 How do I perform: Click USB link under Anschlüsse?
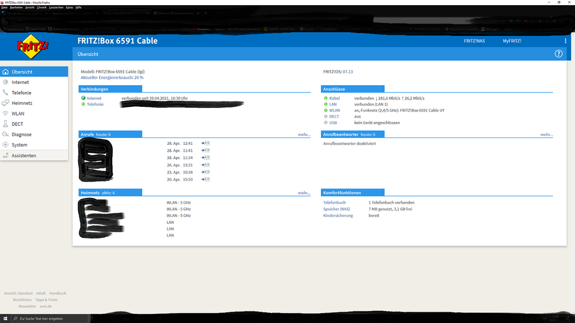[x=333, y=122]
